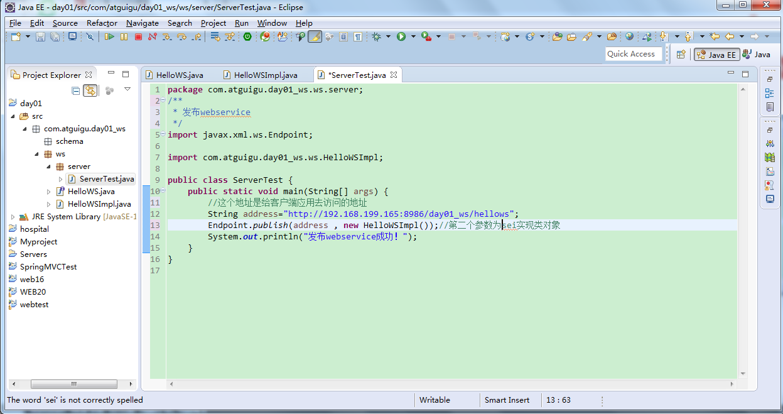Click the Open Perspective icon
The width and height of the screenshot is (783, 414).
coord(681,55)
